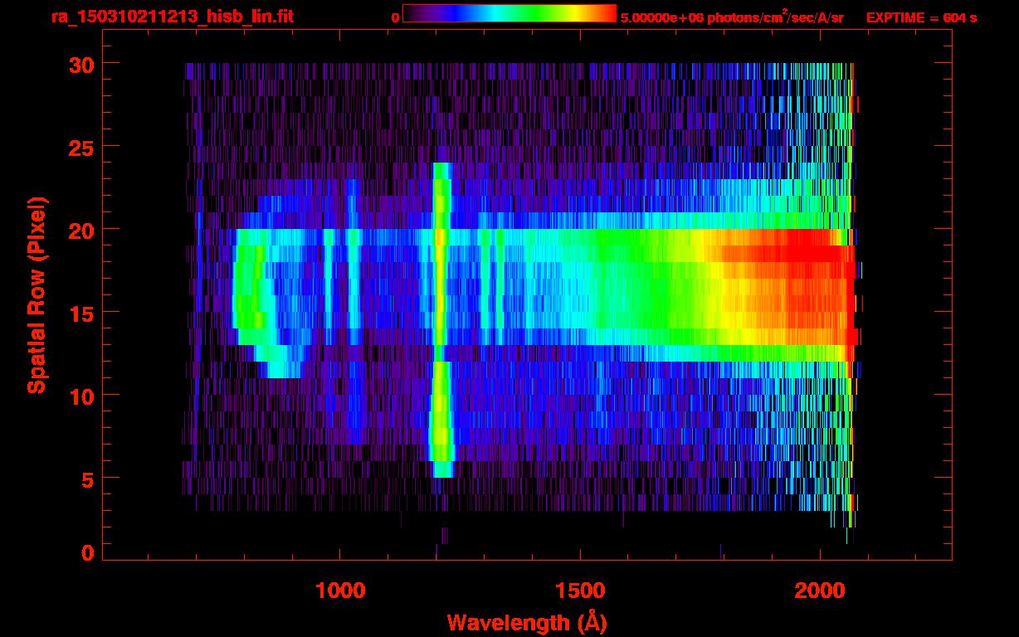This screenshot has width=1019, height=637.
Task: Click the 1500 wavelength tick label
Action: 580,590
